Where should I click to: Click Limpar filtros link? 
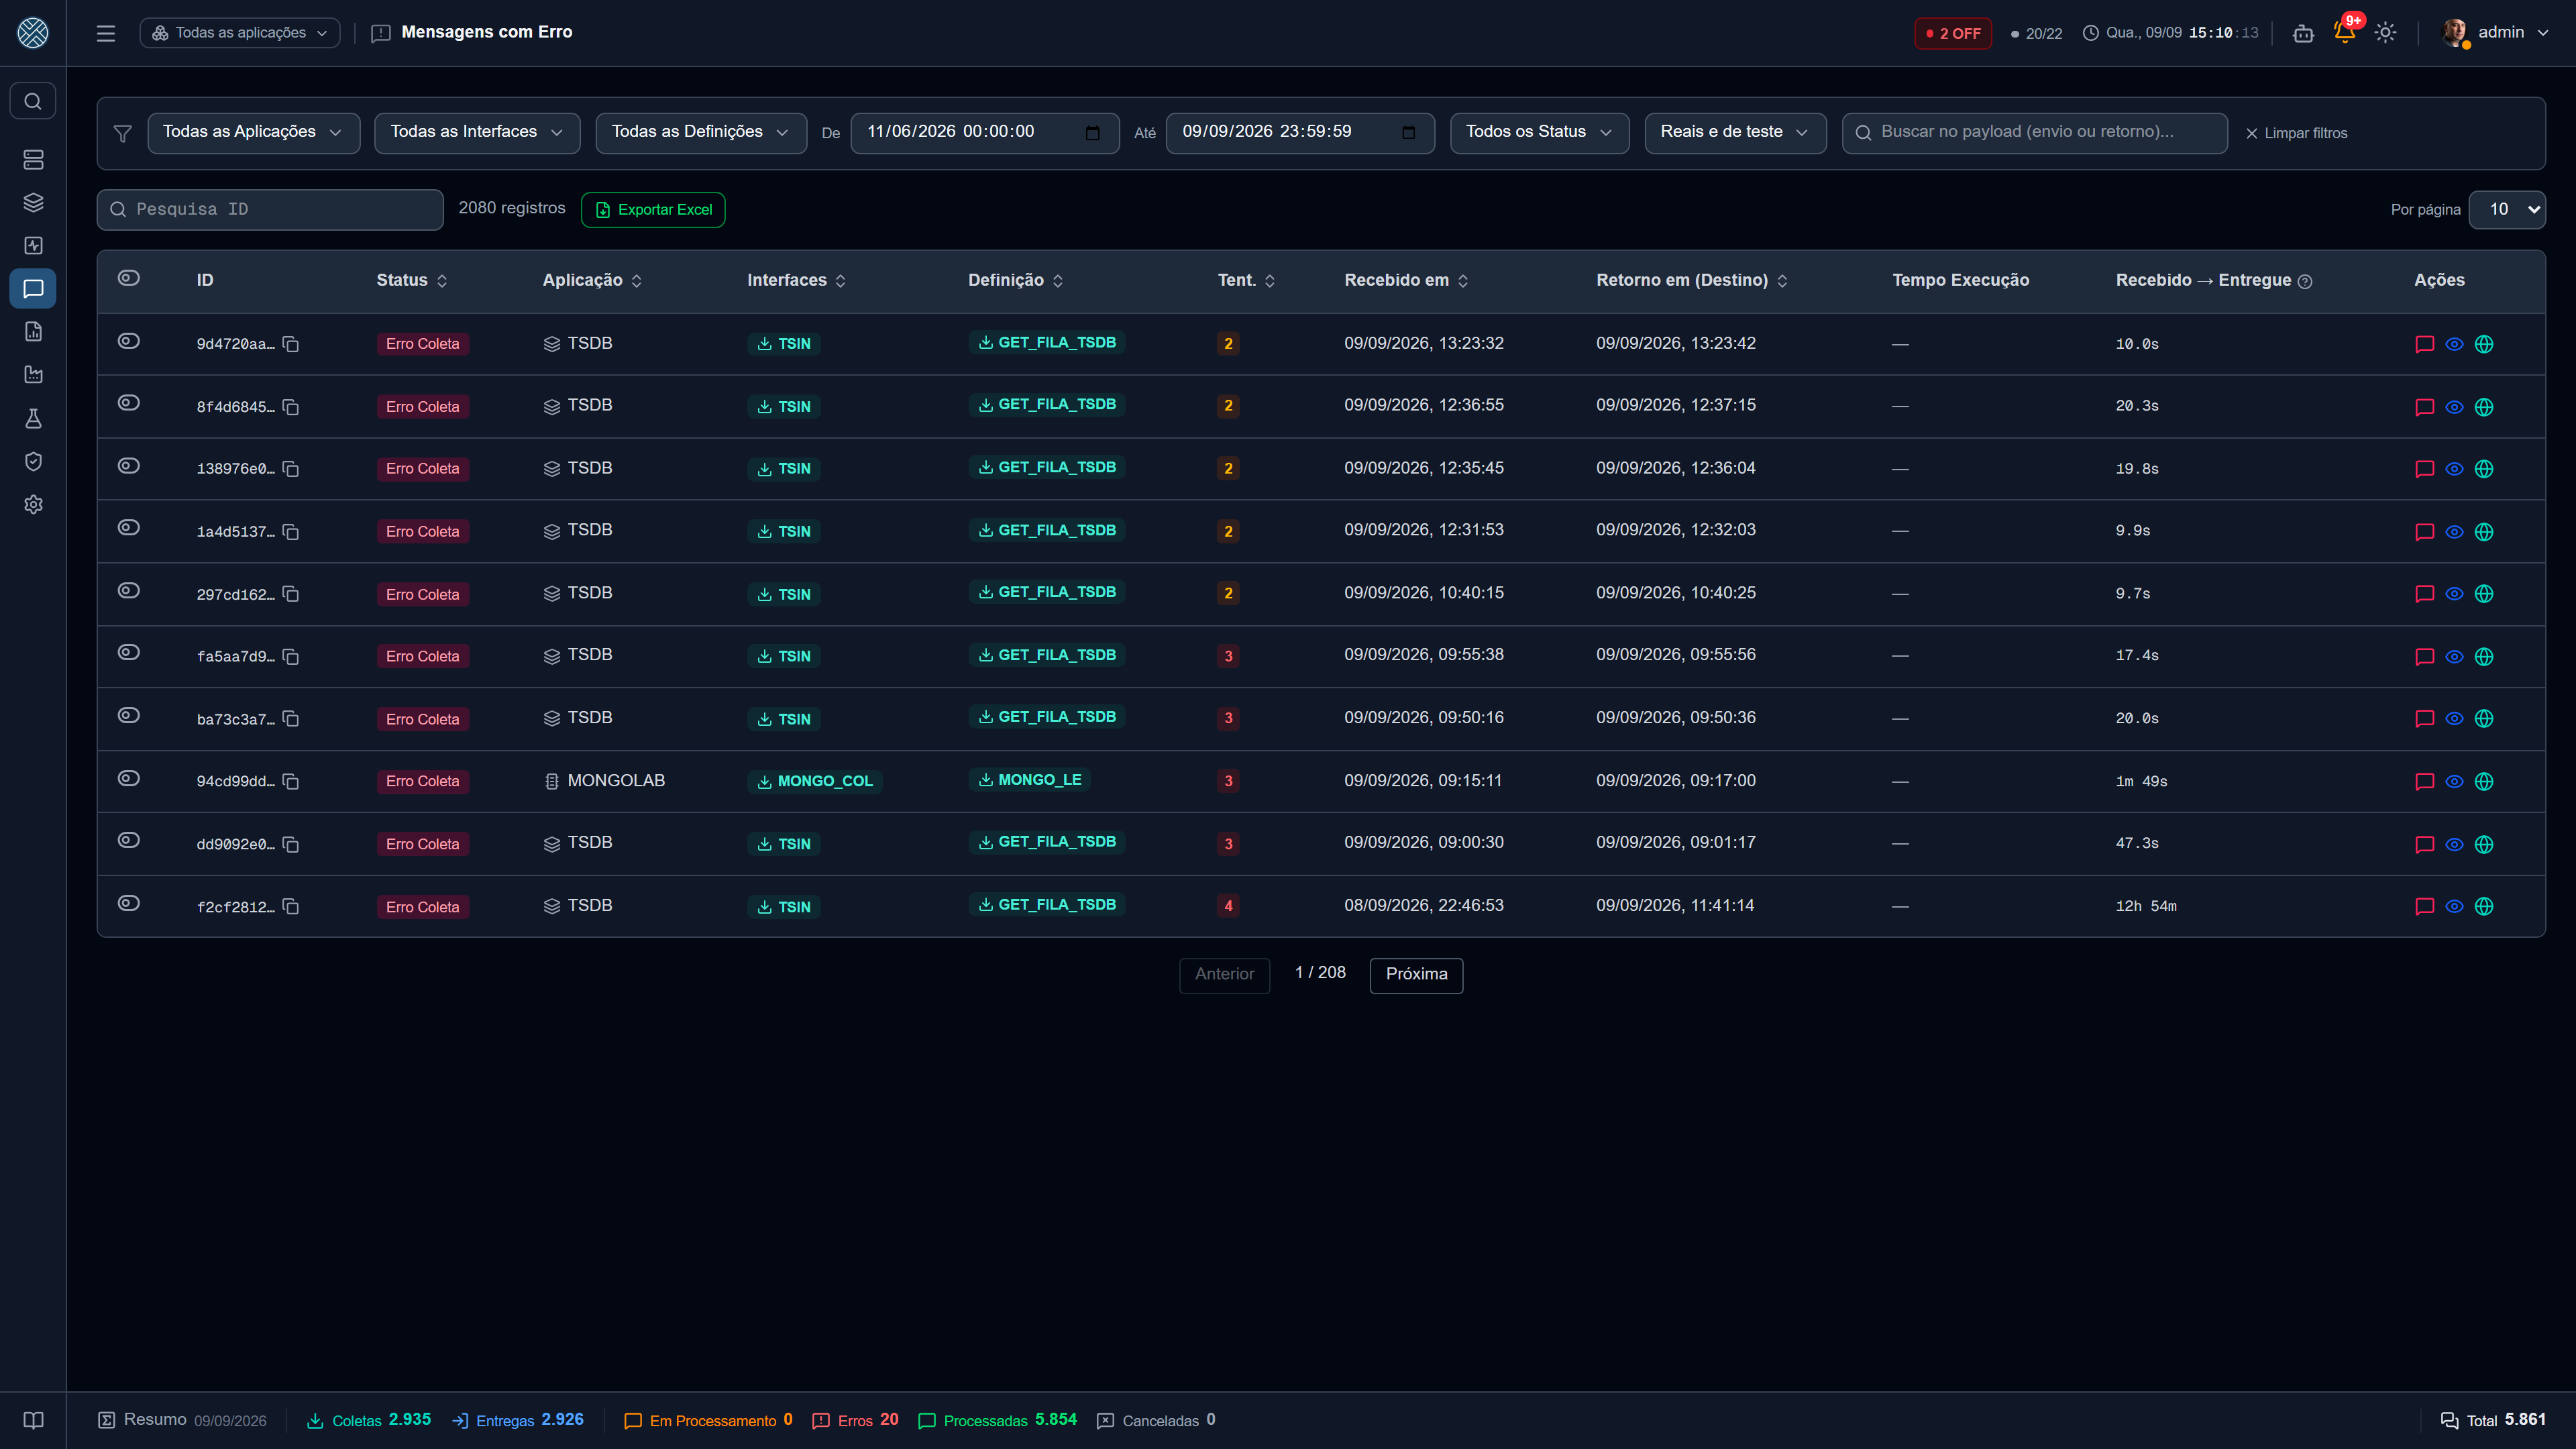(2296, 133)
